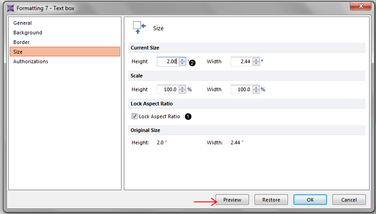Cancel the formatting dialog
Screen dimensions: 376x214
pyautogui.click(x=349, y=200)
